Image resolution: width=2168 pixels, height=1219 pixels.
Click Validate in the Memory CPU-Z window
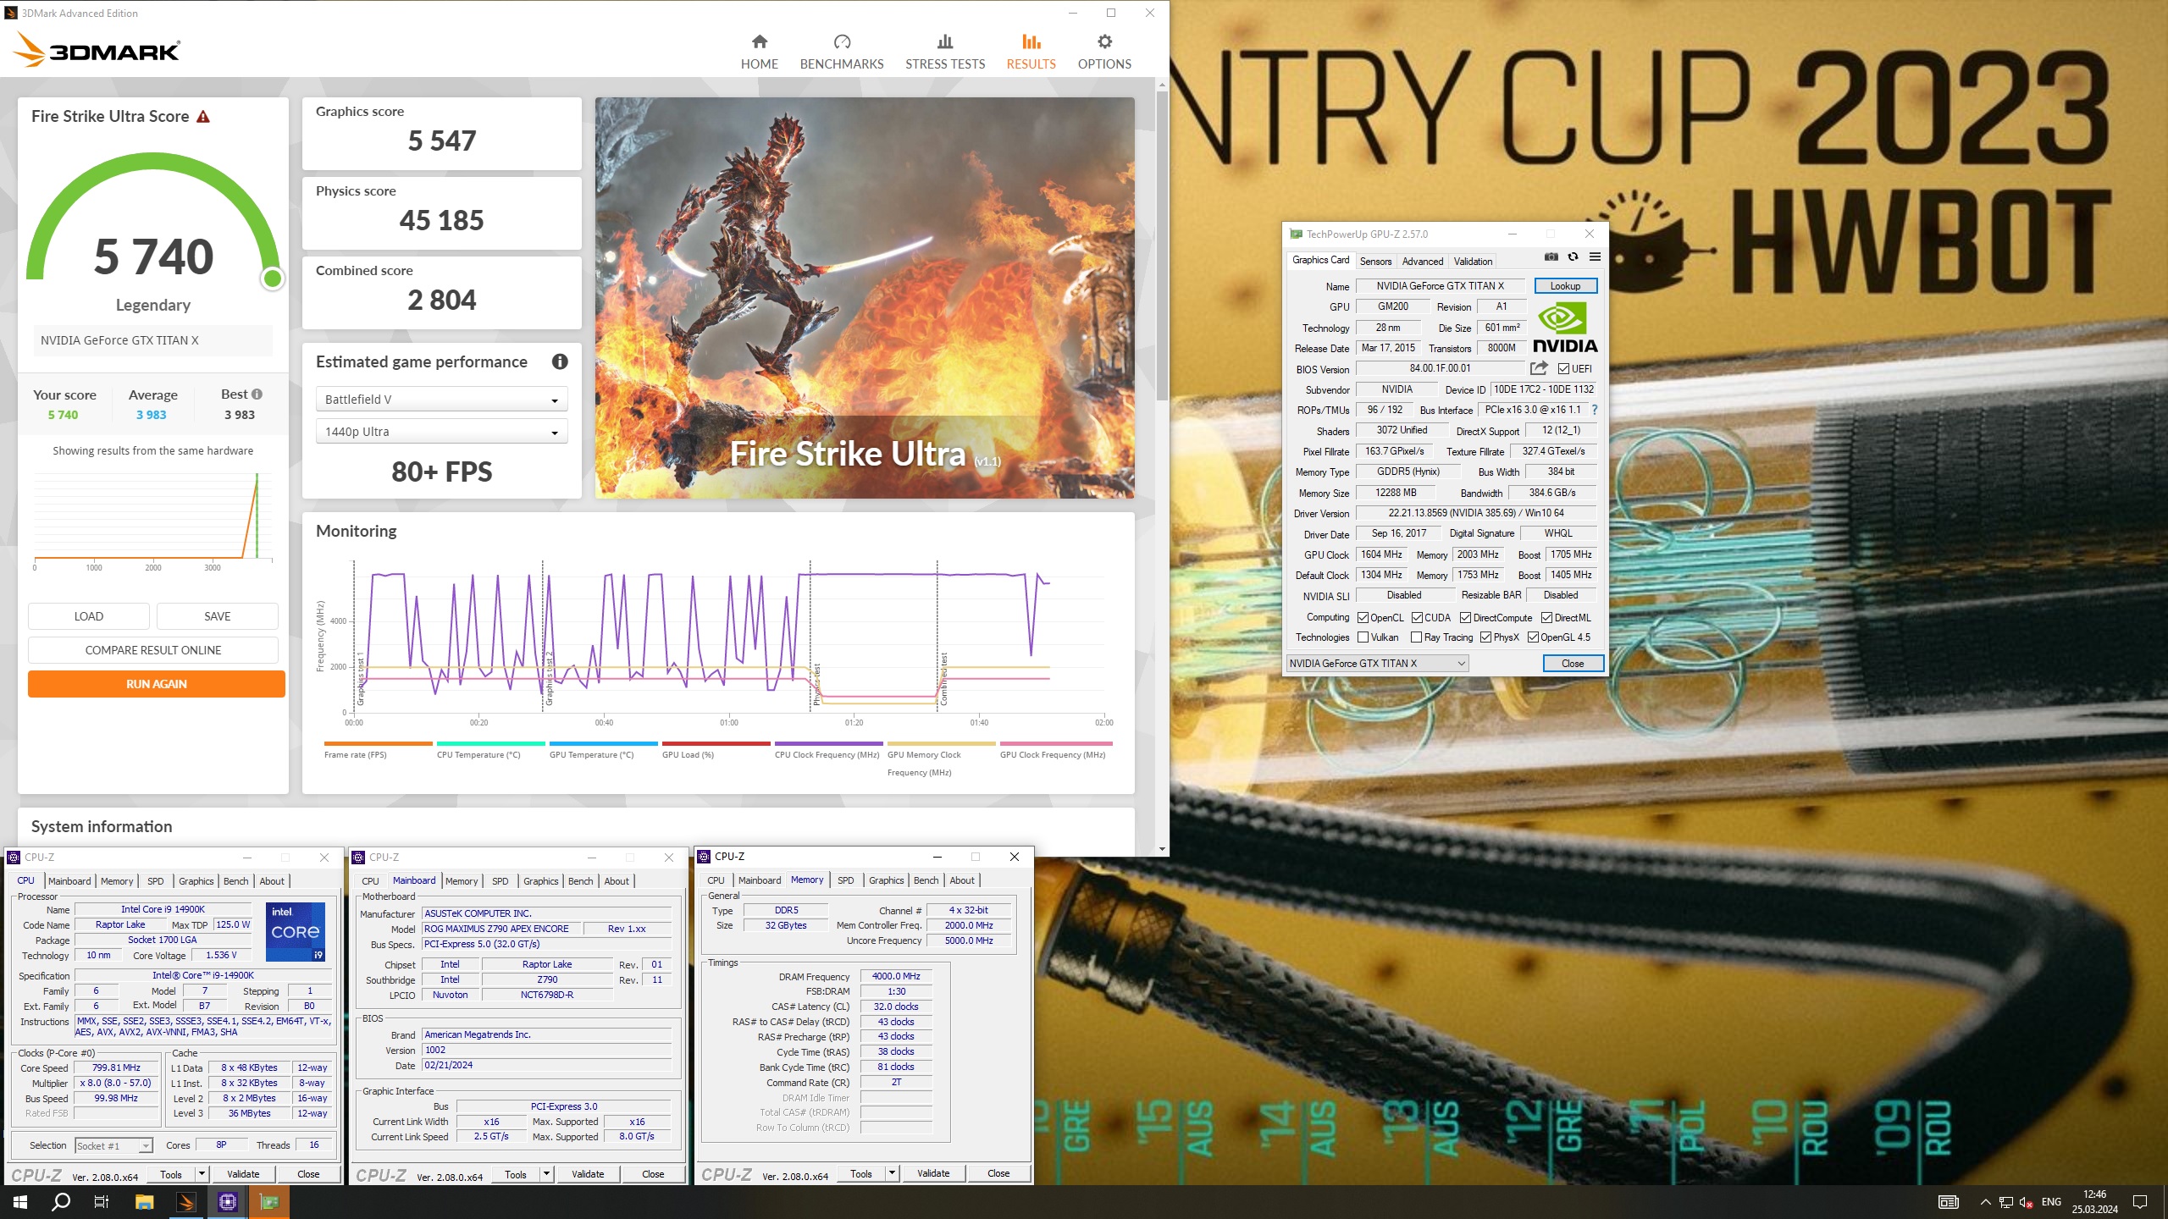tap(933, 1173)
